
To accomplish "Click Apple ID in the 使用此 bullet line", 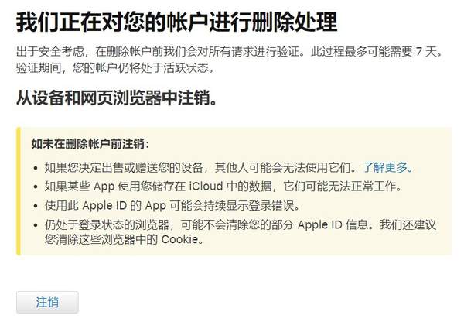I will 104,205.
